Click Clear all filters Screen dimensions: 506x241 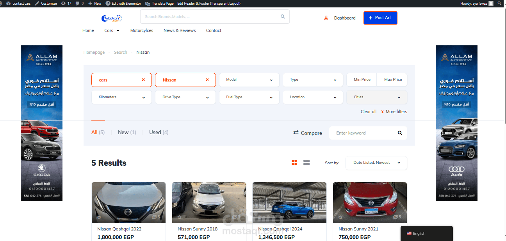click(x=369, y=112)
